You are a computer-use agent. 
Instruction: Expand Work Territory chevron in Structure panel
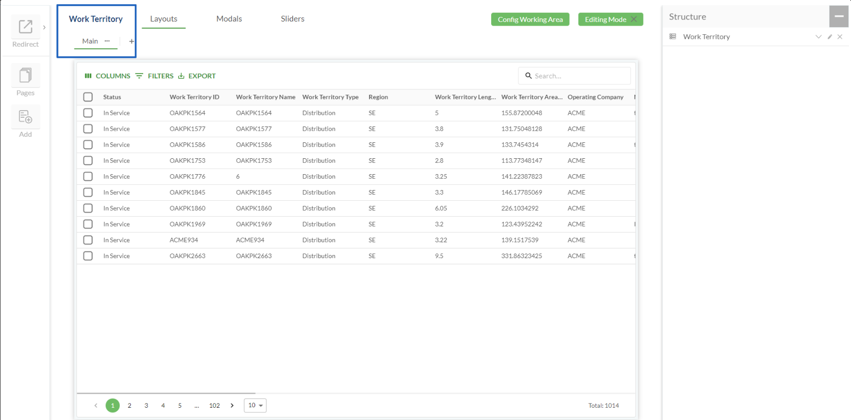(818, 37)
